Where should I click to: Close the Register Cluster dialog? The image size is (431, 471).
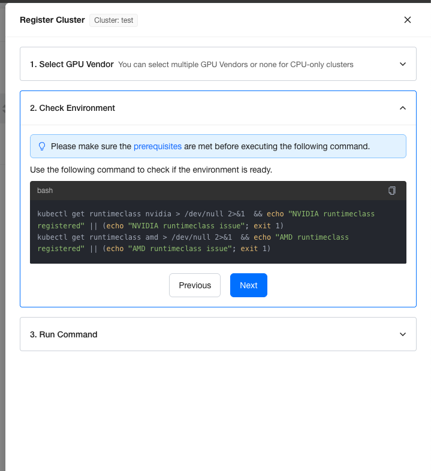408,20
